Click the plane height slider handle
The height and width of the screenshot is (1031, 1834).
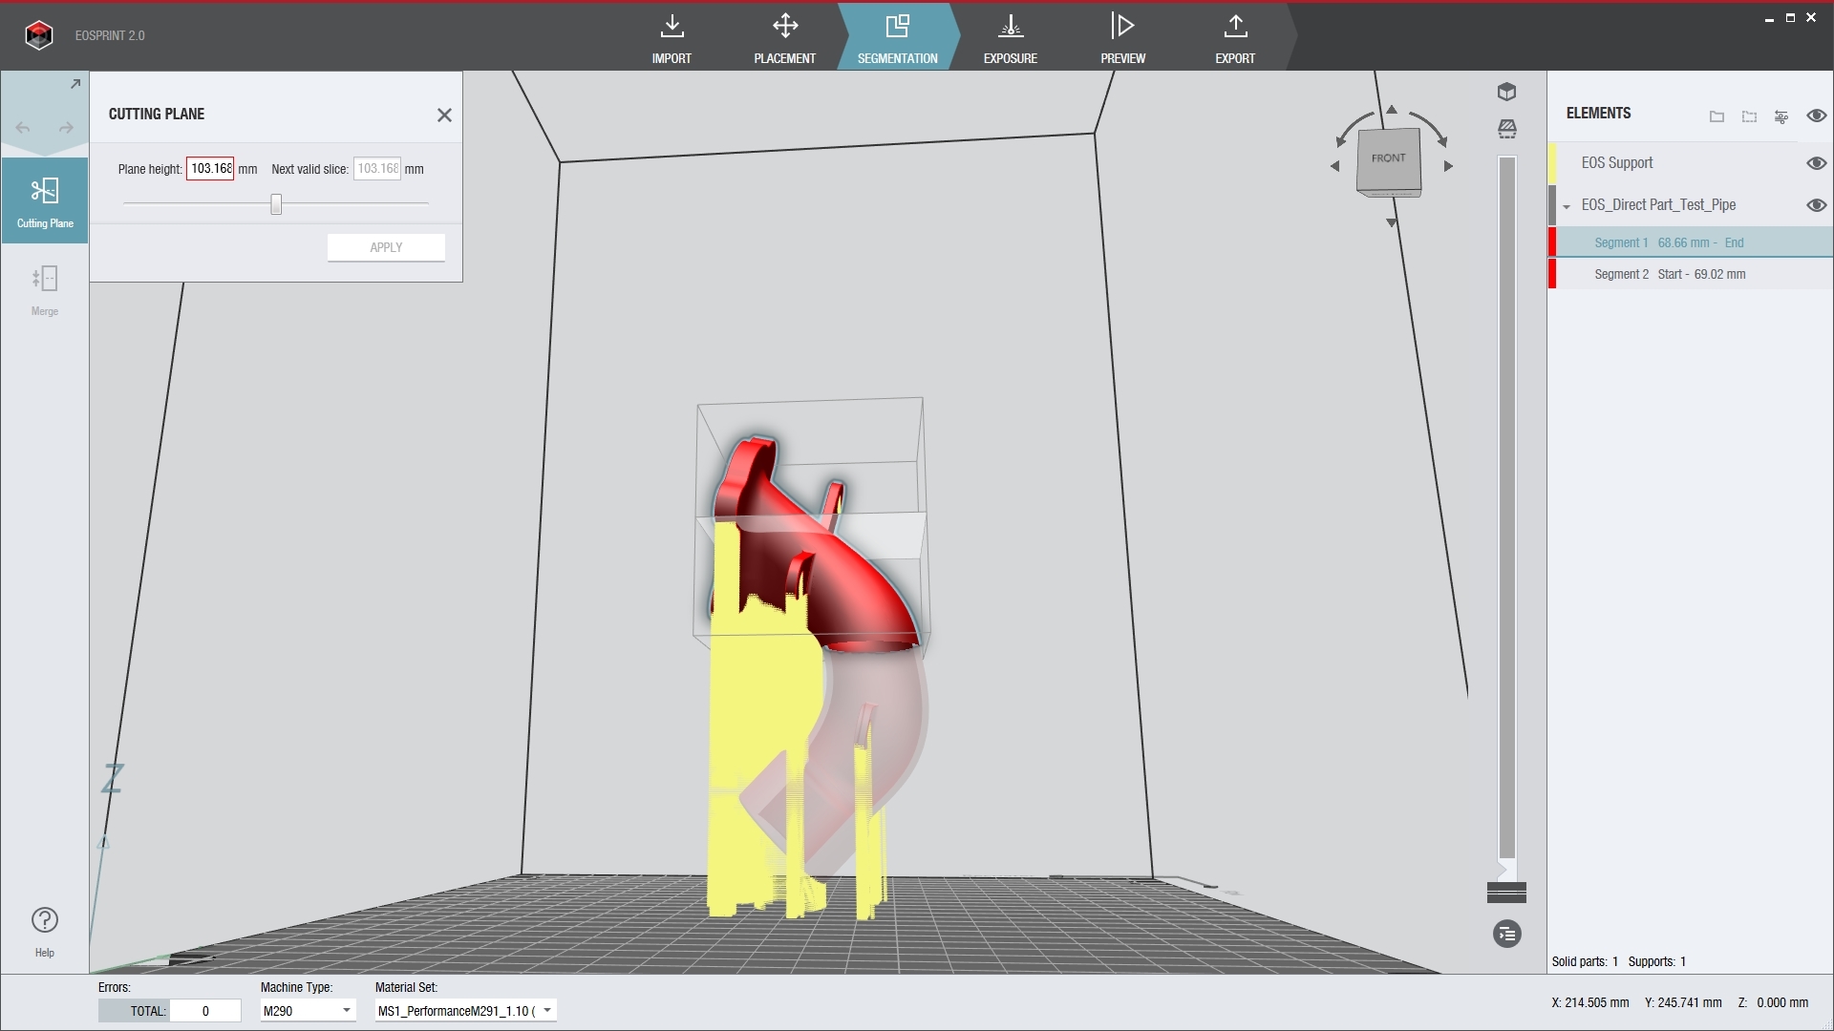point(276,204)
